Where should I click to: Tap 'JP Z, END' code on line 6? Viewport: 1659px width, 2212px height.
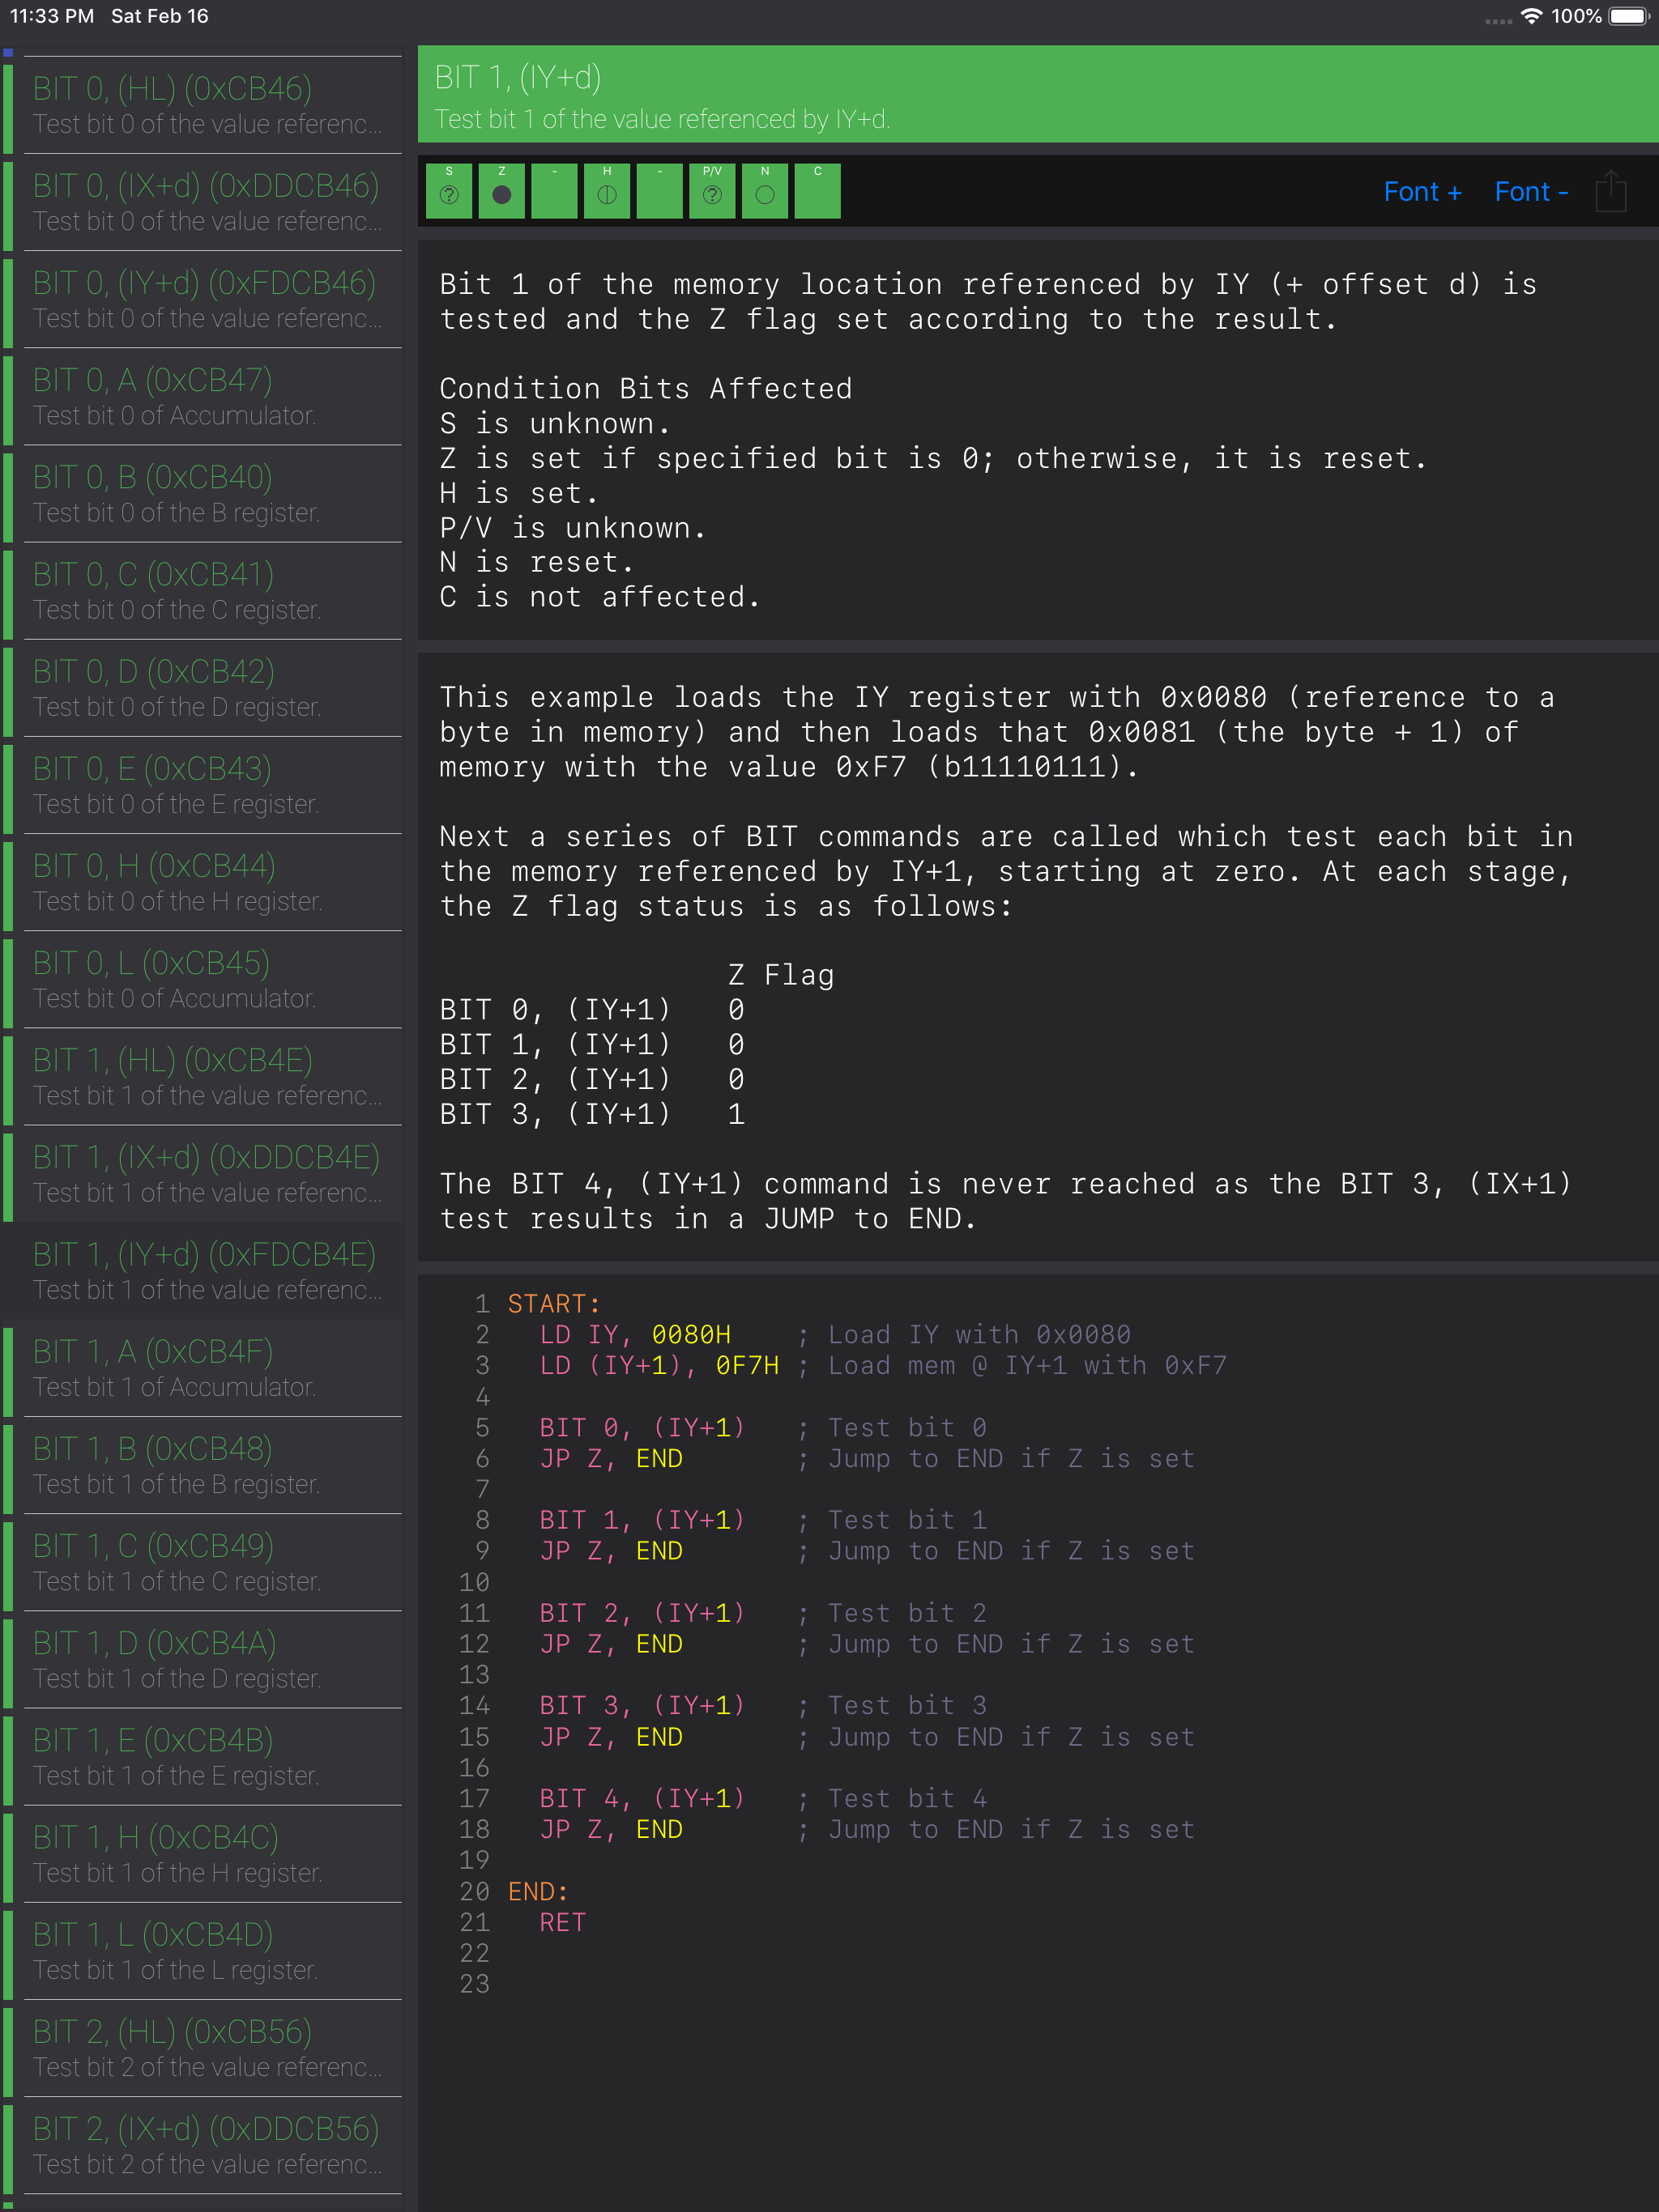[610, 1458]
